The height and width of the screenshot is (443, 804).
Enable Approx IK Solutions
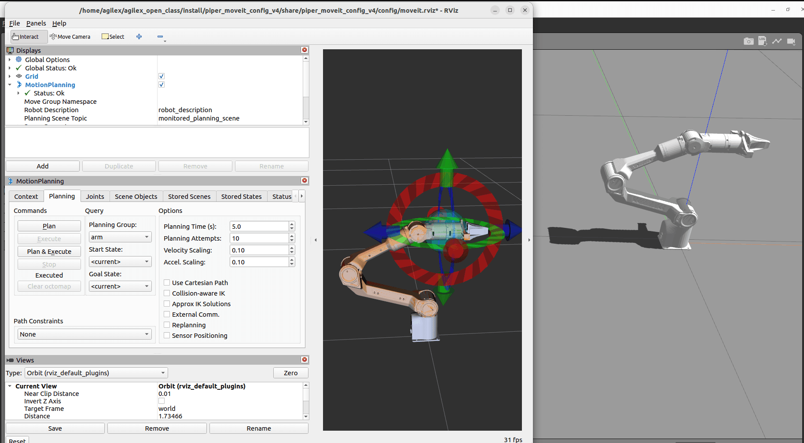click(167, 304)
